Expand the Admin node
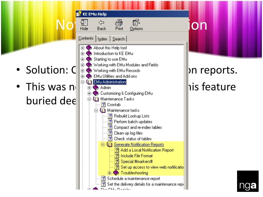This screenshot has width=263, height=197. click(x=89, y=88)
